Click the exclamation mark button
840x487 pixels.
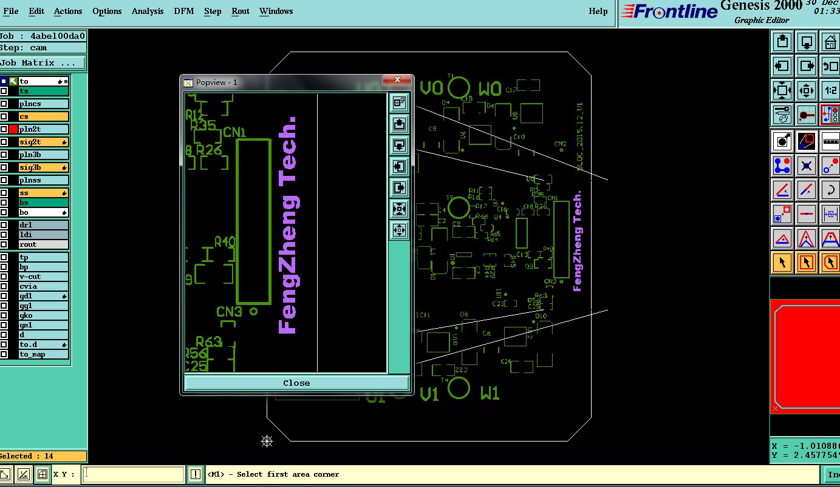pos(195,474)
